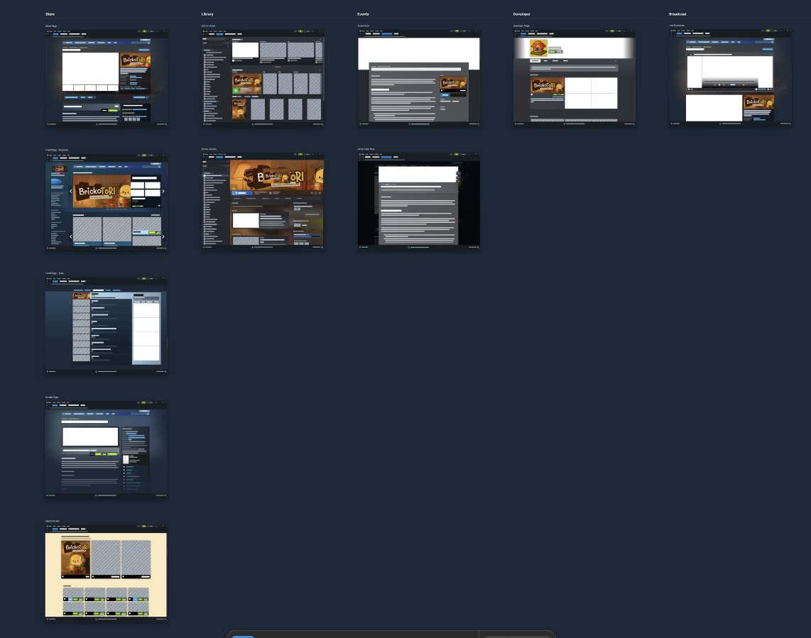Click the Brickotori capsule in the Developer Page frame
811x638 pixels.
point(548,85)
